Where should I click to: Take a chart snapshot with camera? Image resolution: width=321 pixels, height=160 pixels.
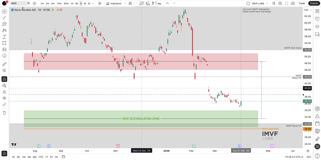293,3
